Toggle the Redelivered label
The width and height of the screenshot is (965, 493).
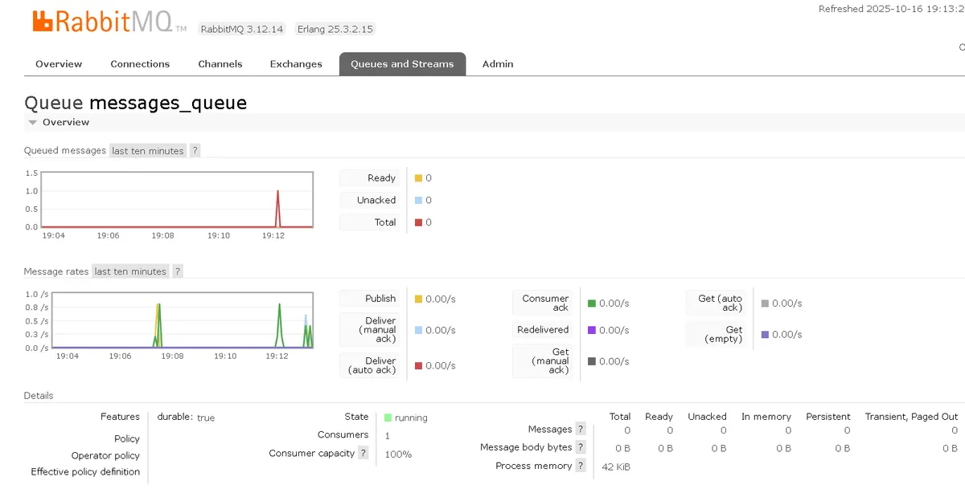click(x=543, y=329)
